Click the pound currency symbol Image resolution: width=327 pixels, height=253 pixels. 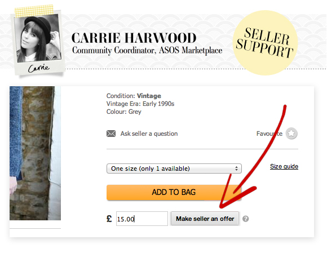coord(109,219)
